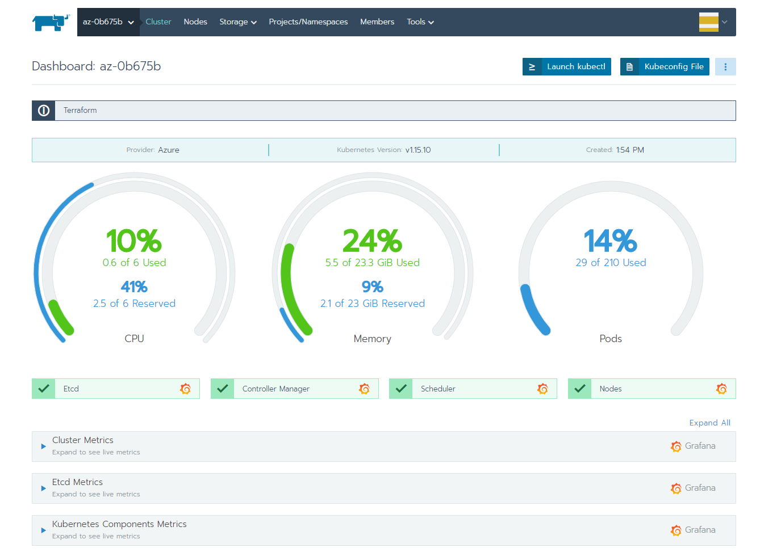Screen dimensions: 760x552
Task: Open Grafana icon in Scheduler status box
Action: (542, 389)
